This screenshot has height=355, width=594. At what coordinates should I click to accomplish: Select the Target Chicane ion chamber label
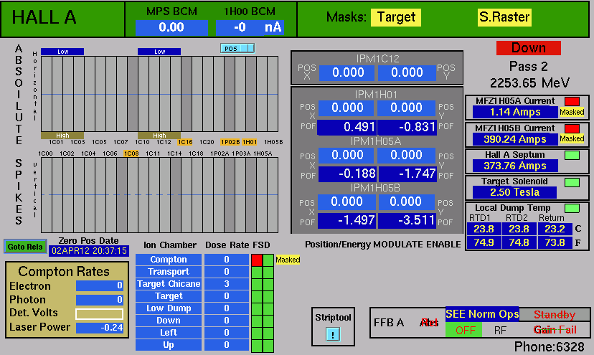[169, 284]
